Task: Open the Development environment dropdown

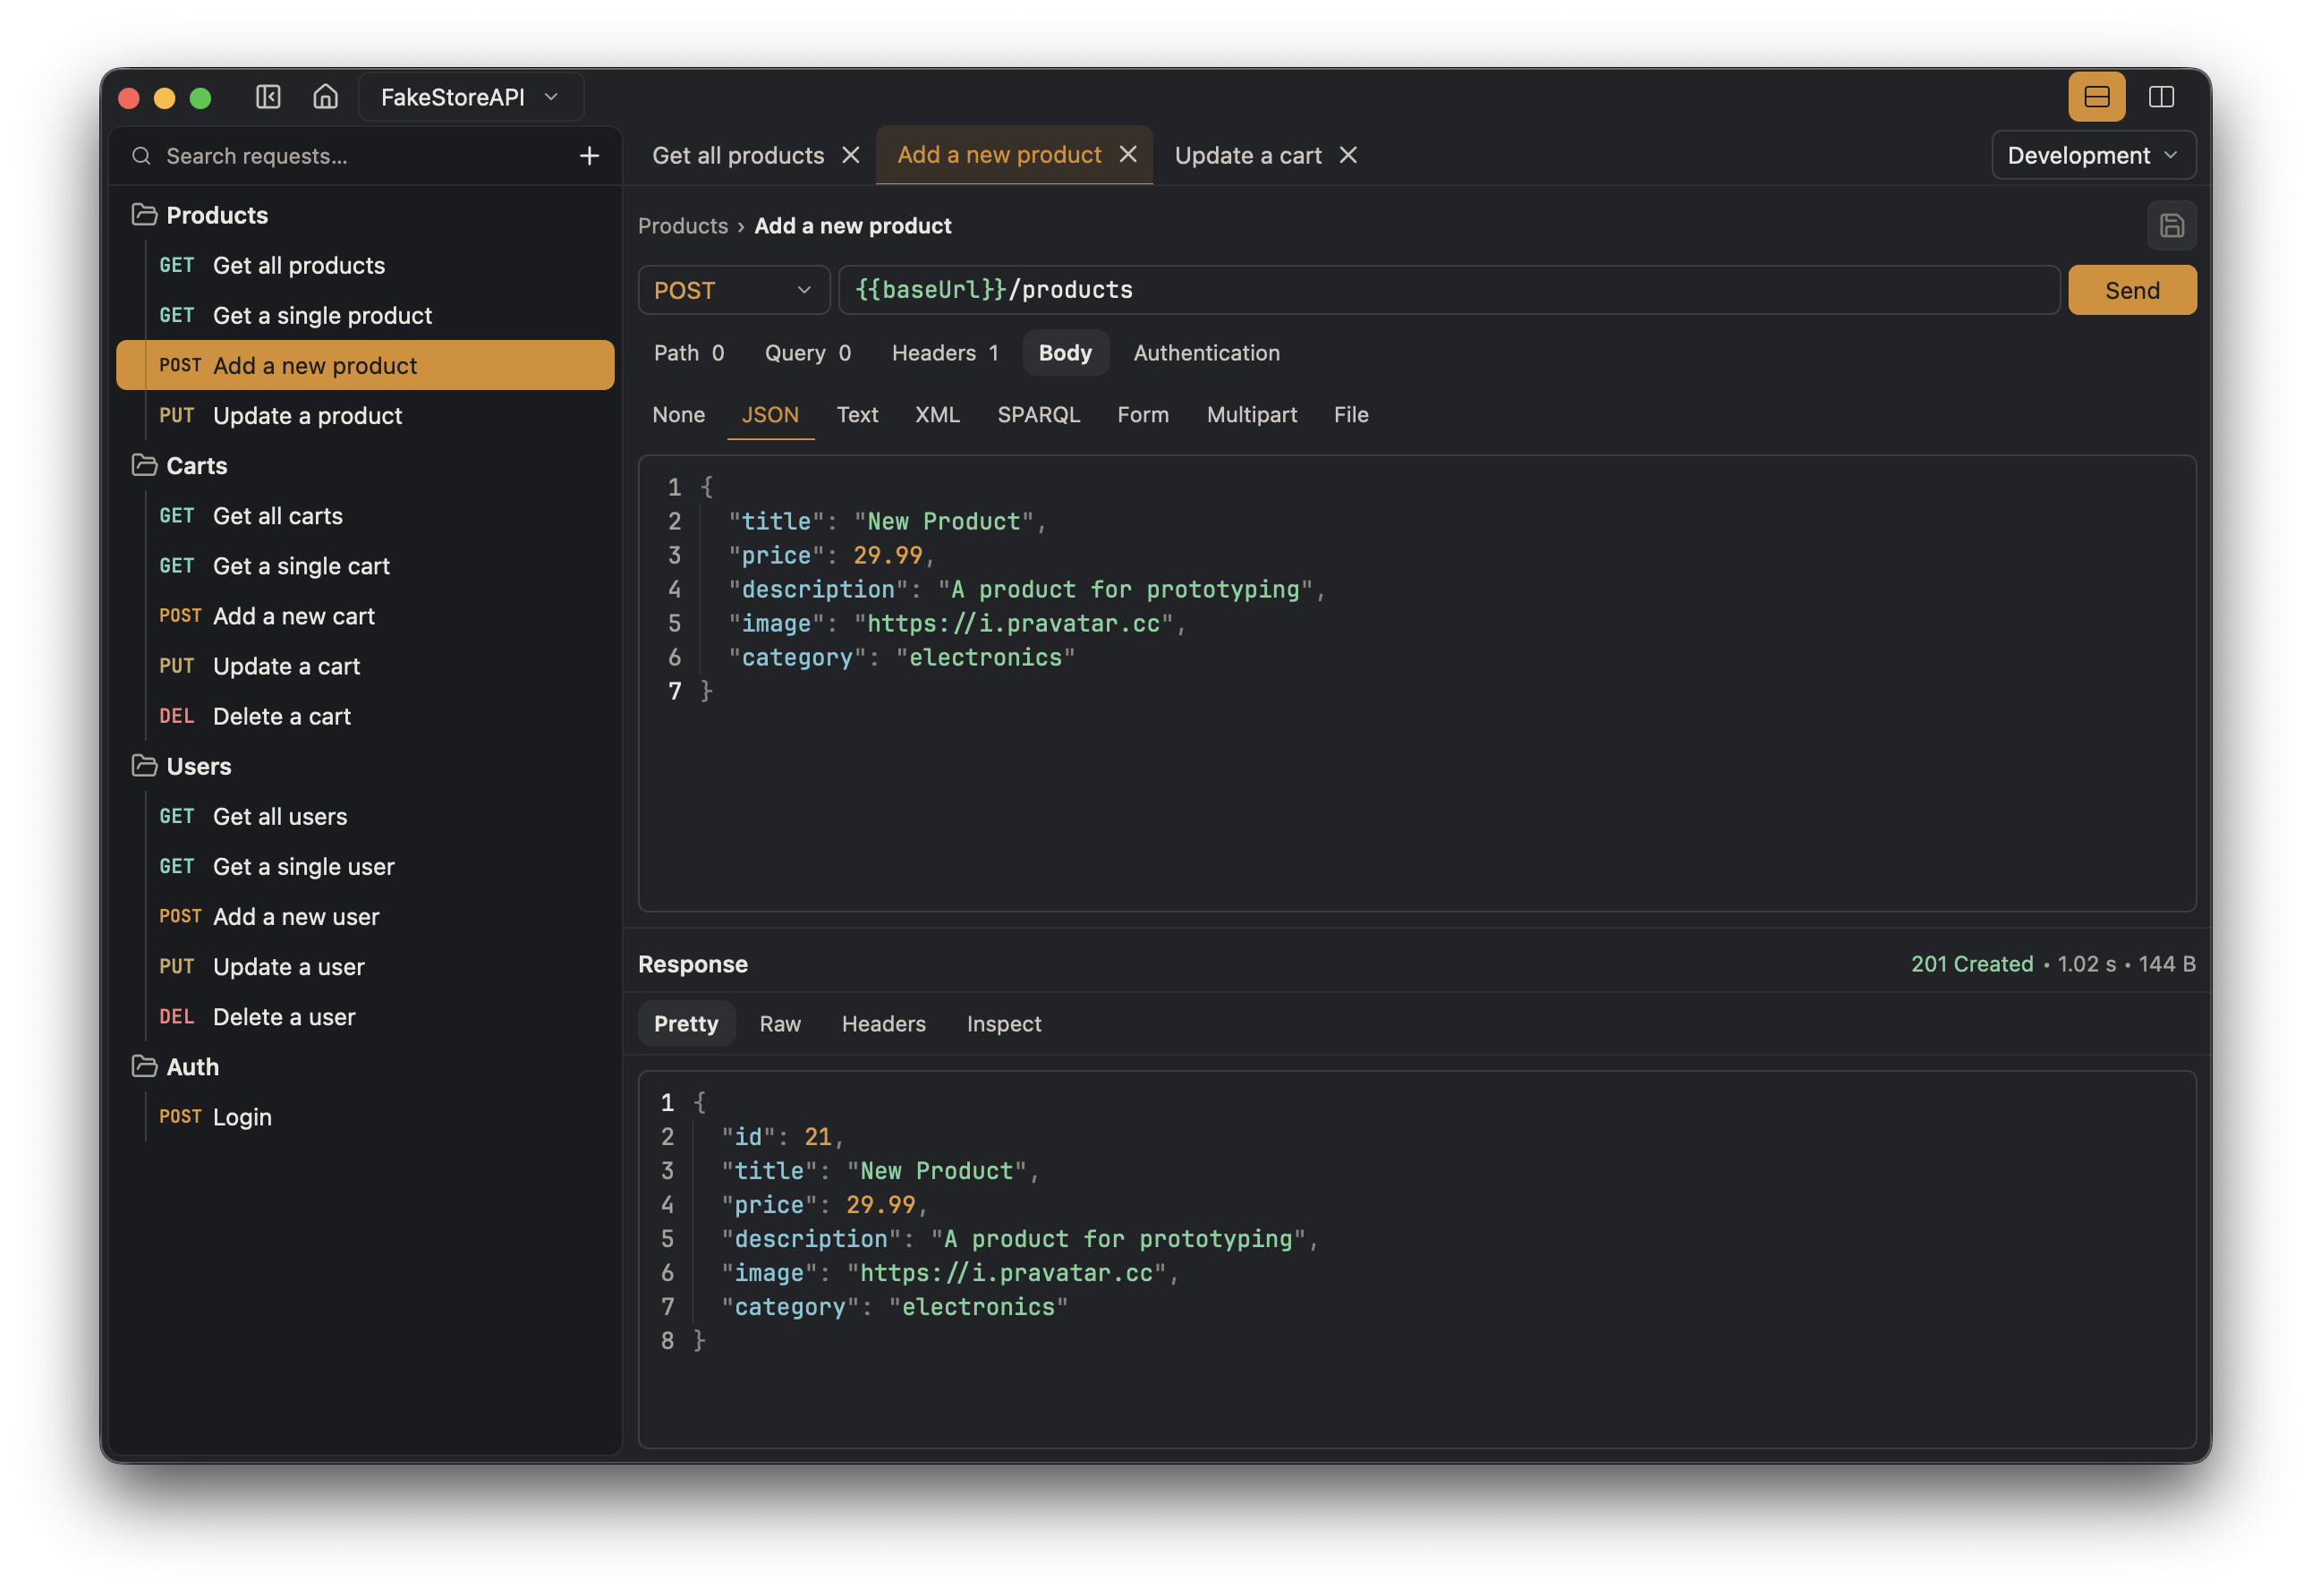Action: [2093, 155]
